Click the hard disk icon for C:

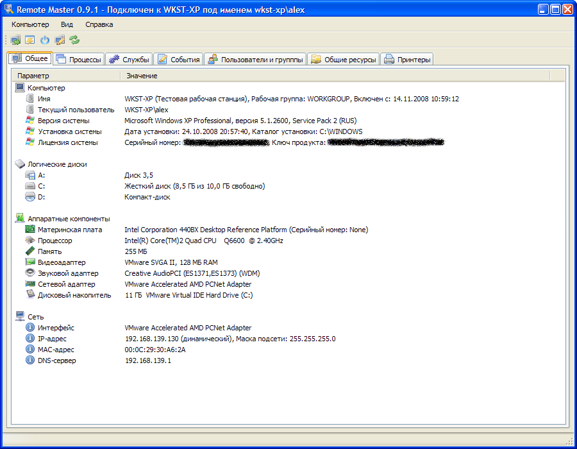pyautogui.click(x=30, y=186)
